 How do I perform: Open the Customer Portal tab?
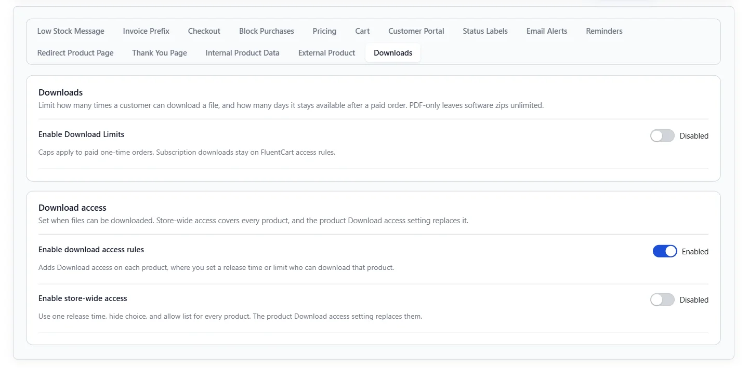[x=416, y=31]
